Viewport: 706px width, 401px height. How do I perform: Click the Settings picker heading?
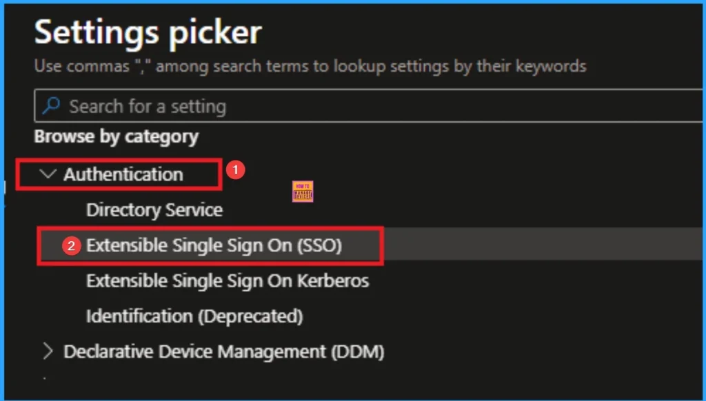pos(148,31)
